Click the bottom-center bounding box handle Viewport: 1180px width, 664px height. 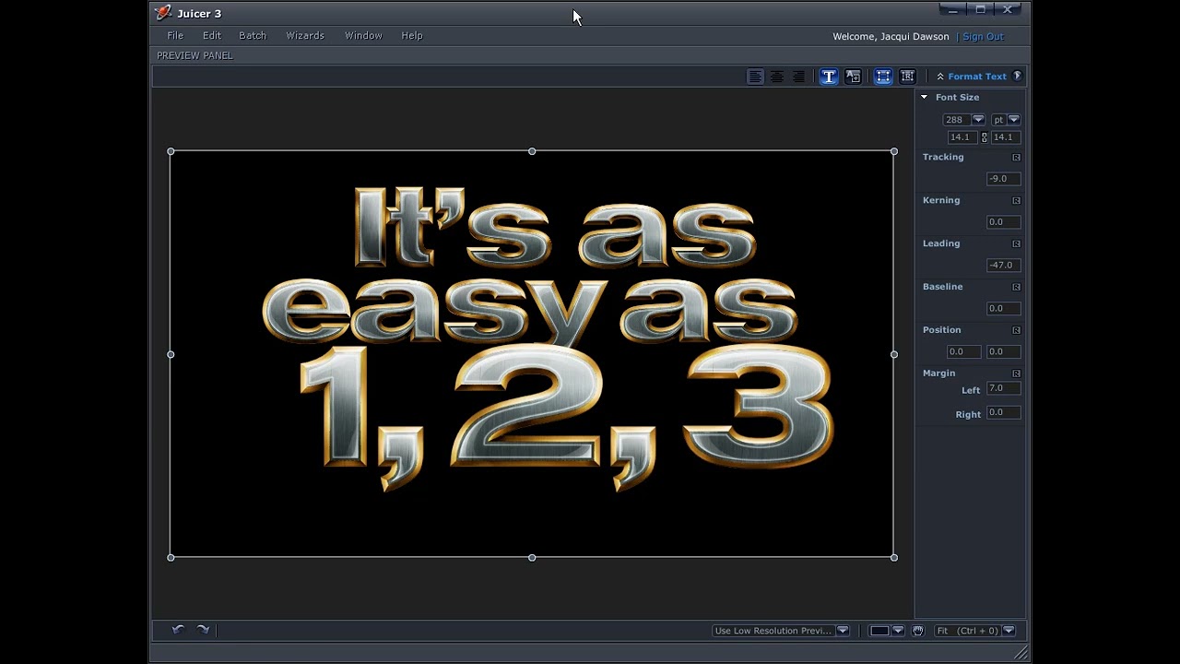[x=532, y=557]
